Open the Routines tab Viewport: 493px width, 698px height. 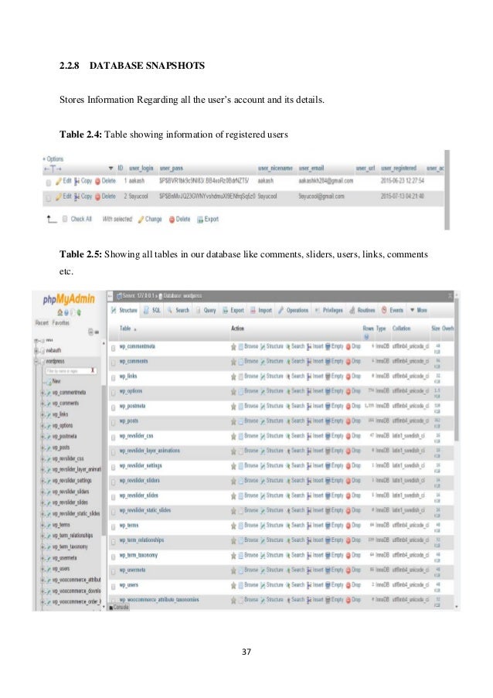[362, 310]
